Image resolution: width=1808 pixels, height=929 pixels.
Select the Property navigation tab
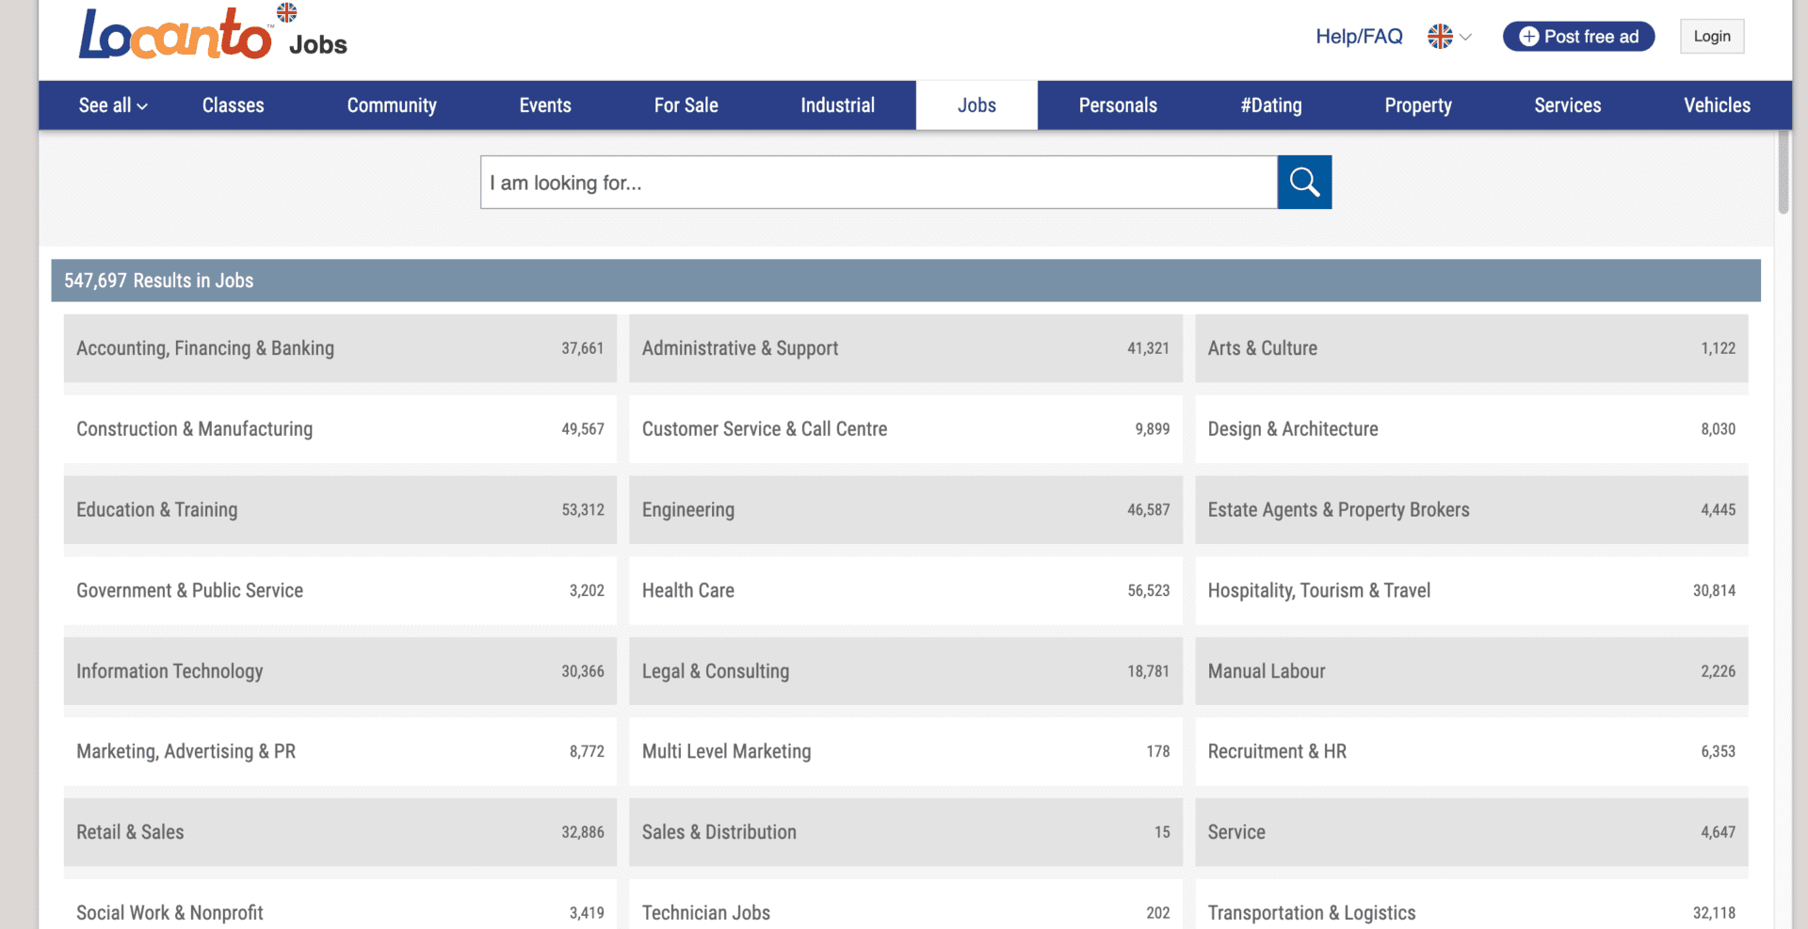click(1418, 105)
